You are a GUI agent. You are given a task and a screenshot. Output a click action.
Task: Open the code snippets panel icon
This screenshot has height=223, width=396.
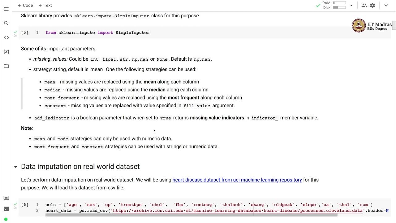coord(6,37)
